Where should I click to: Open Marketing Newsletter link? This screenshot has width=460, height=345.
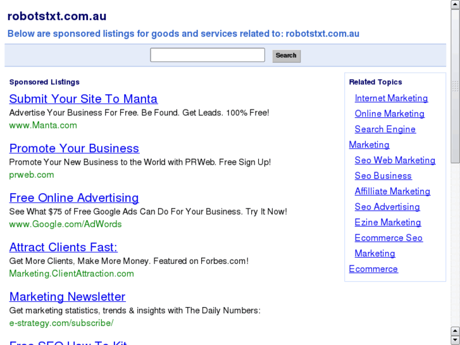coord(68,296)
